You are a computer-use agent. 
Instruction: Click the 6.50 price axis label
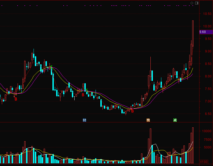coord(208,114)
